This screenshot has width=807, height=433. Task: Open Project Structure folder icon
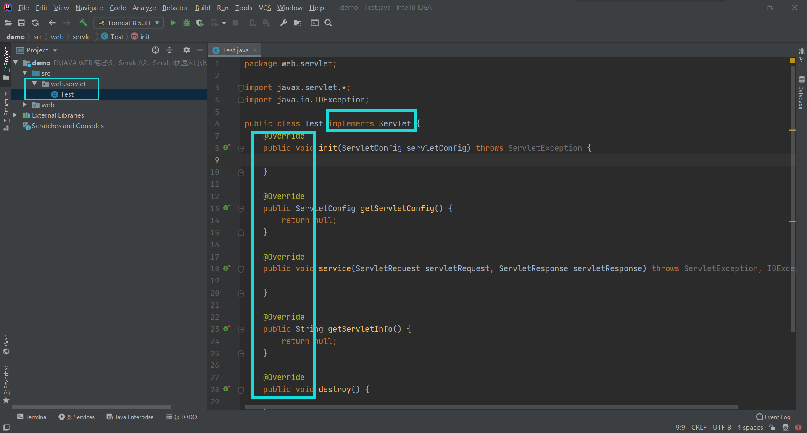(x=298, y=23)
